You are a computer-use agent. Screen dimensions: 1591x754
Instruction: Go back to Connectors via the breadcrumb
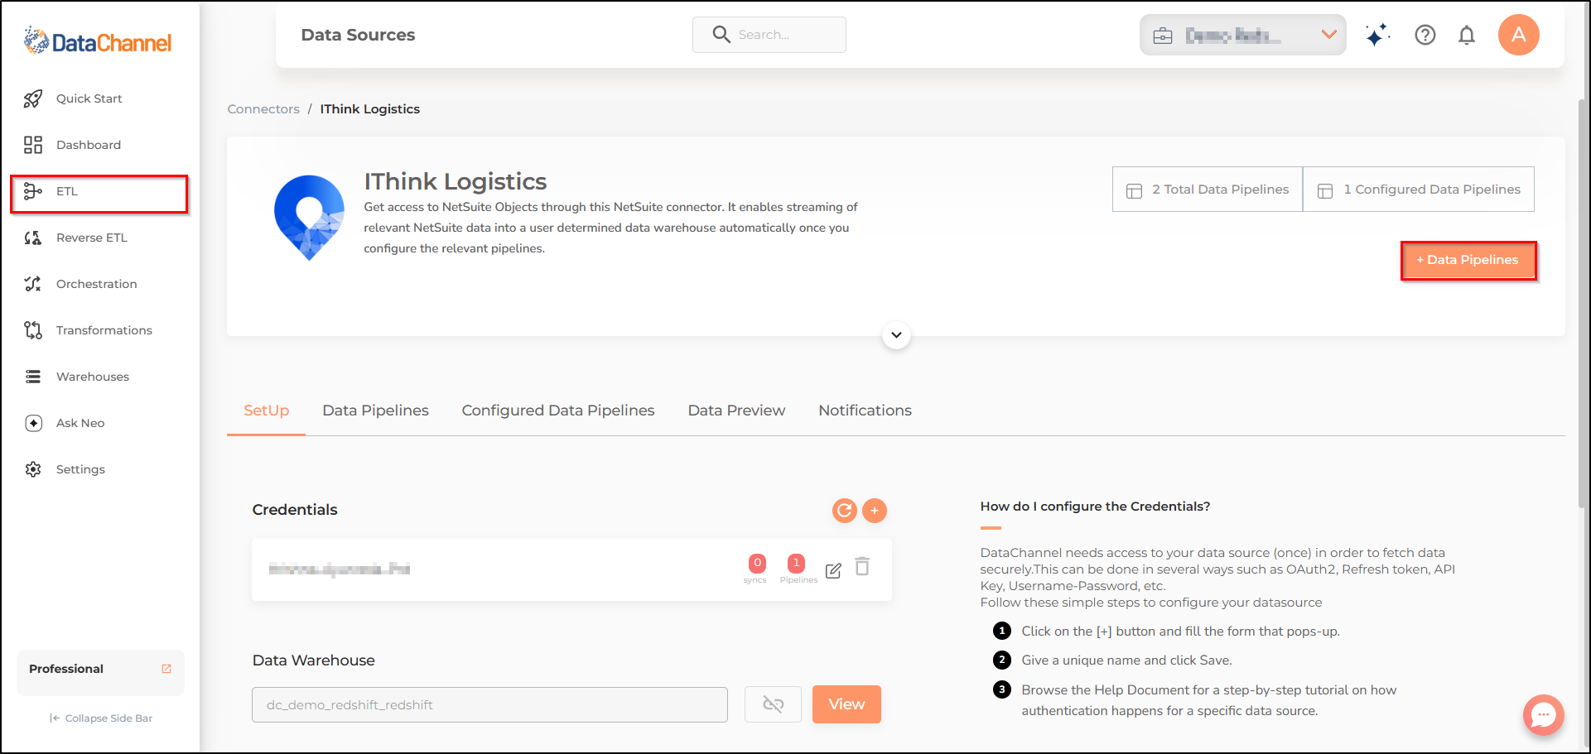click(263, 109)
